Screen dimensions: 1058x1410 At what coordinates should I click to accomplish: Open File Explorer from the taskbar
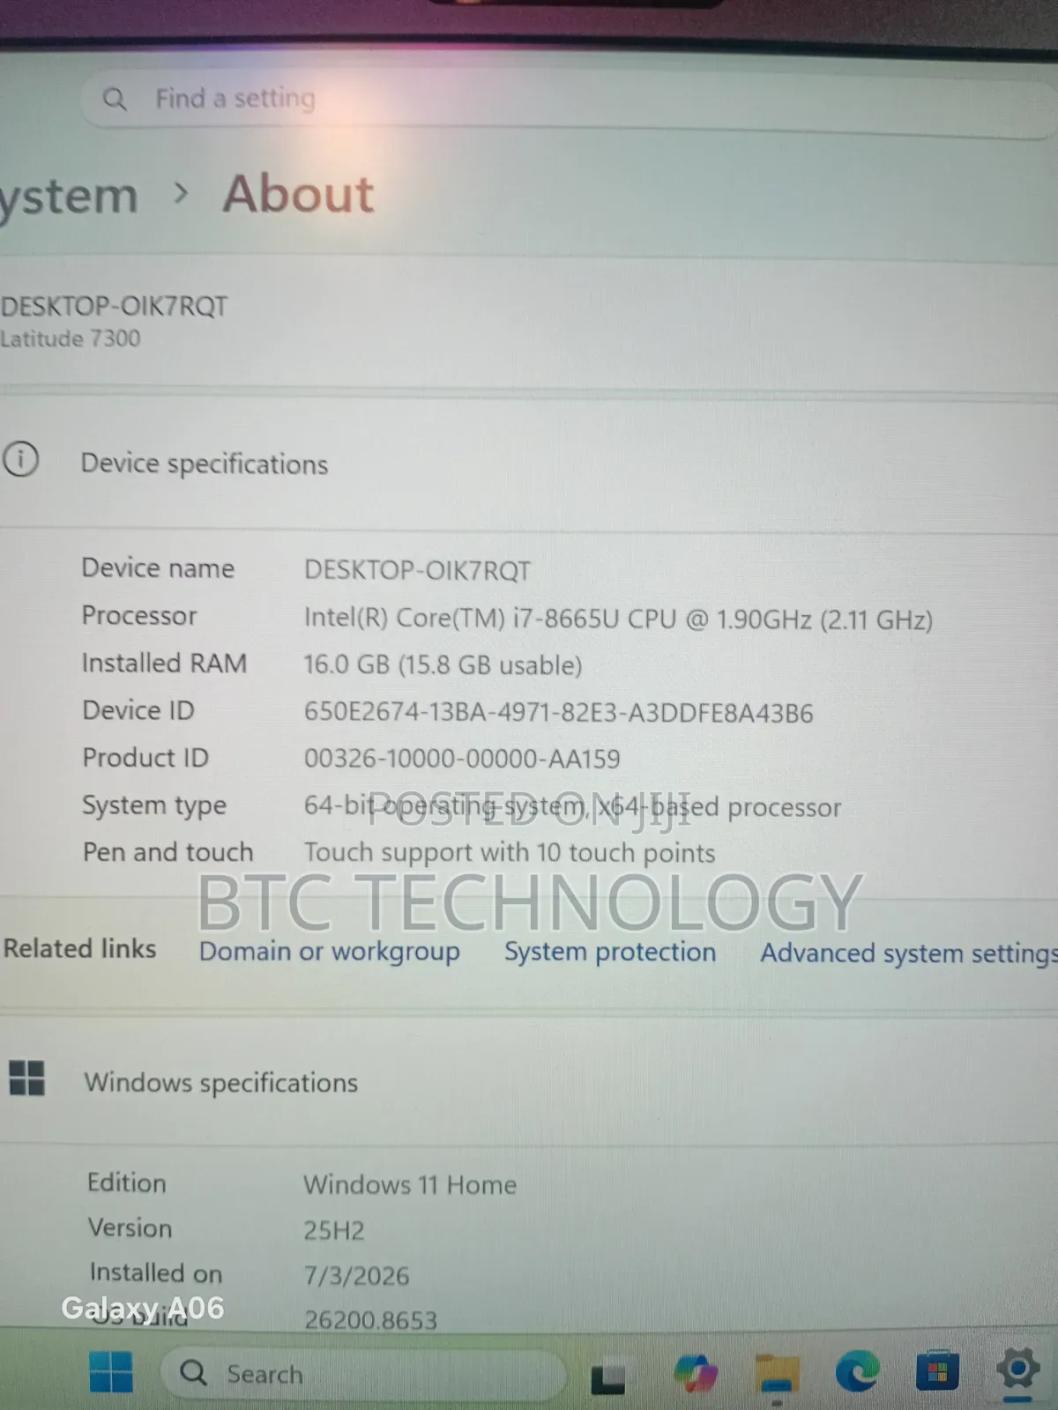776,1373
